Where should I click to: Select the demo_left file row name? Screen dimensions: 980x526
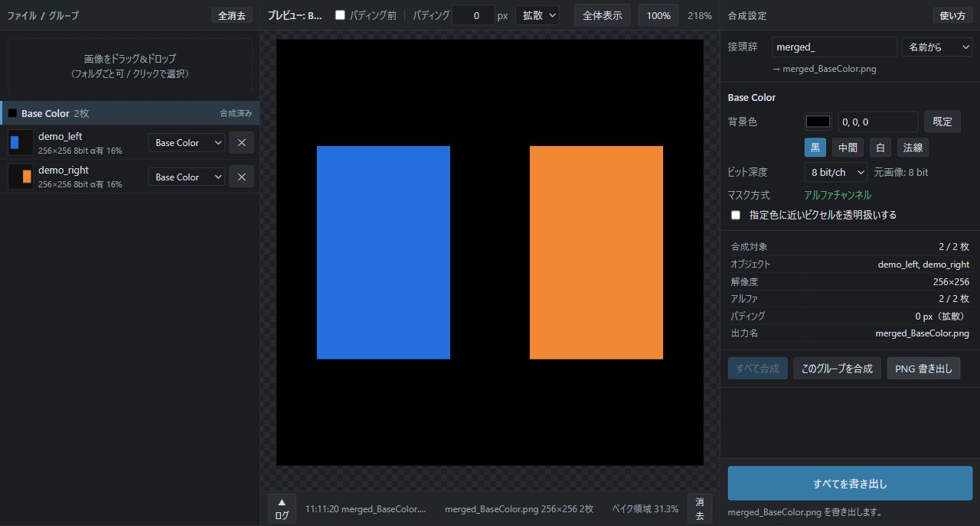(60, 136)
